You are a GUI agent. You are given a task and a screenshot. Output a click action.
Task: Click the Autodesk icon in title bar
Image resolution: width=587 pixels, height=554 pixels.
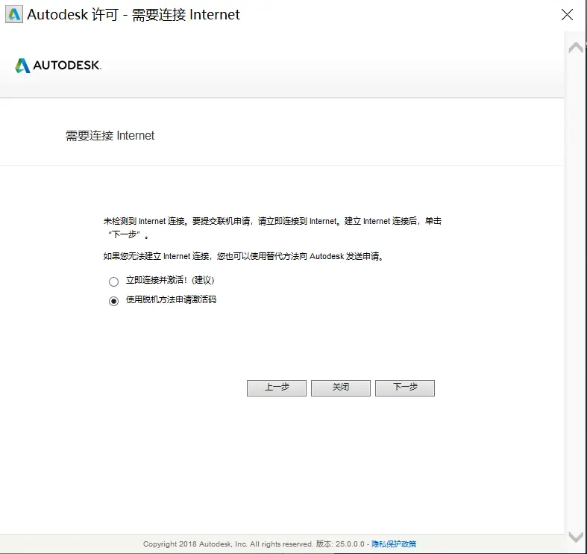pos(14,15)
